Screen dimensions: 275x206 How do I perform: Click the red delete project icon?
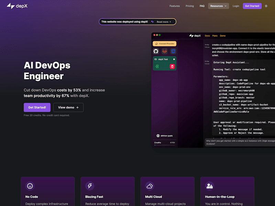pos(172,66)
